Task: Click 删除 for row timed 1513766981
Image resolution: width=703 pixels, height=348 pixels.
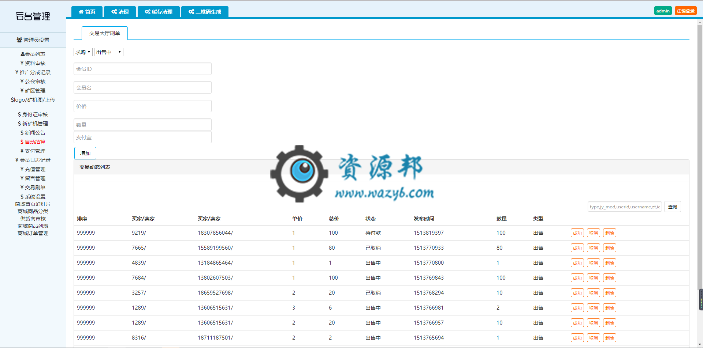Action: point(610,308)
